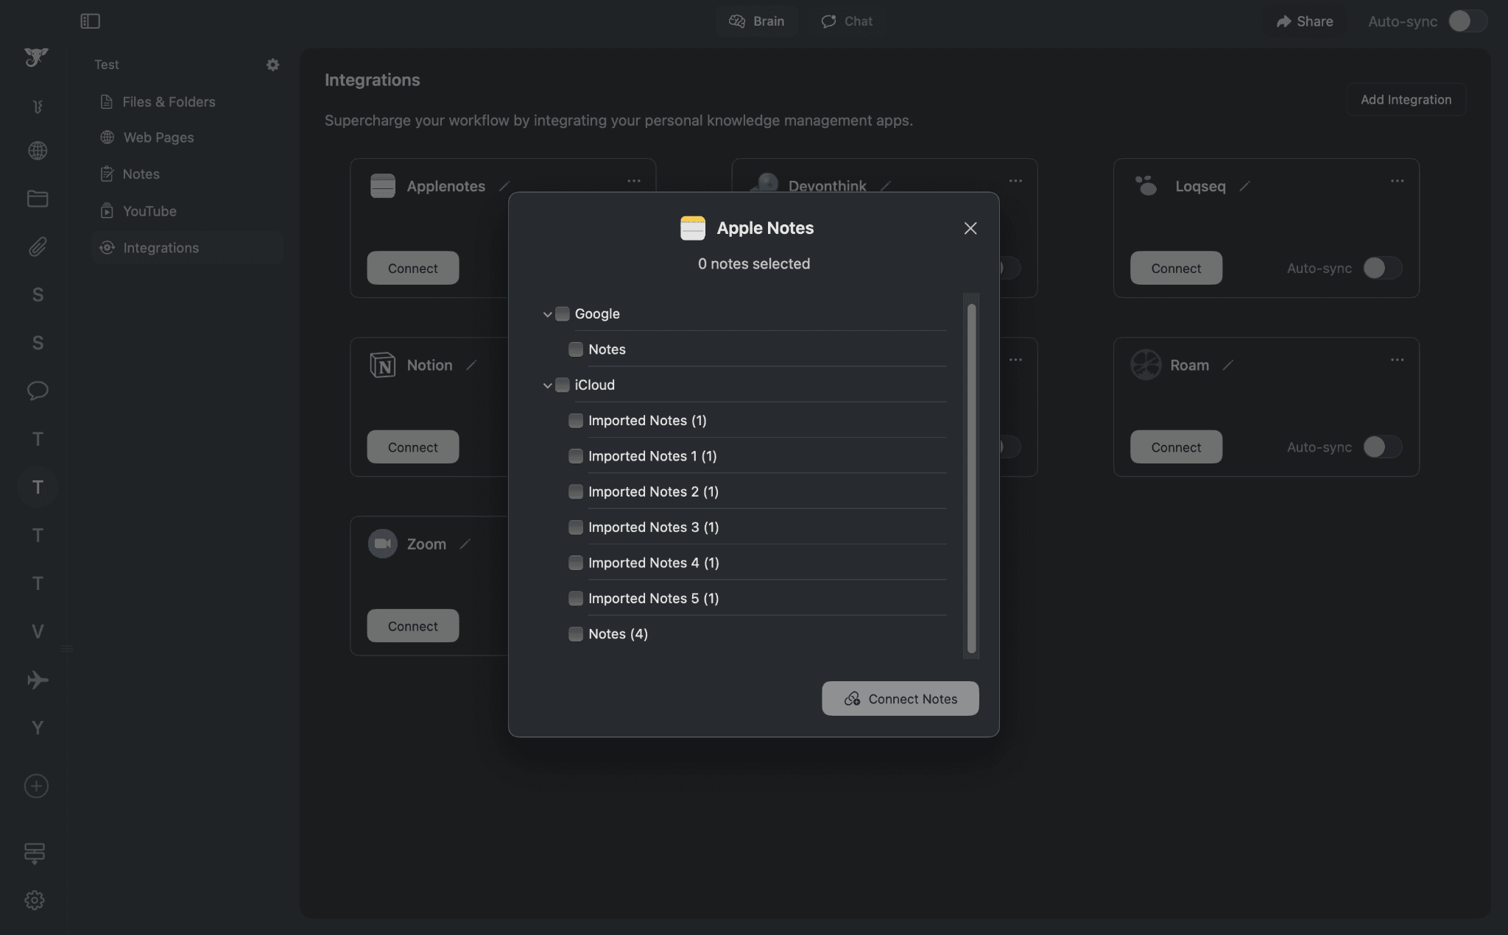
Task: Click Connect Notes button
Action: [900, 698]
